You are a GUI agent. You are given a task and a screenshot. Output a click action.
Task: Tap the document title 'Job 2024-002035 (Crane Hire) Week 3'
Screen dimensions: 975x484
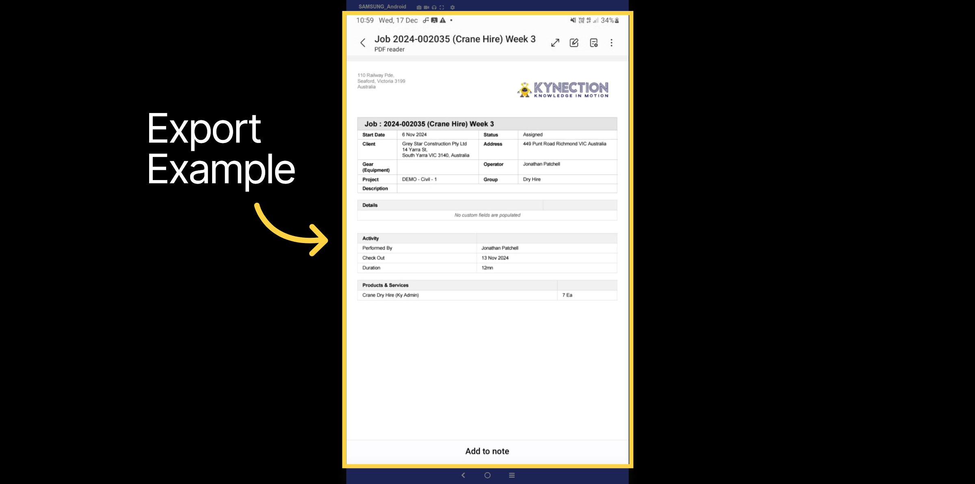[x=455, y=39]
